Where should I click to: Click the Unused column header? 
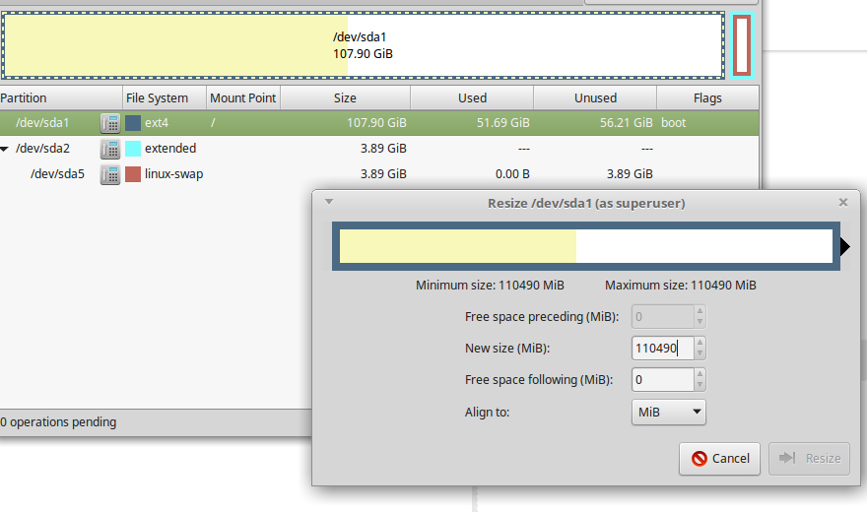tap(595, 97)
